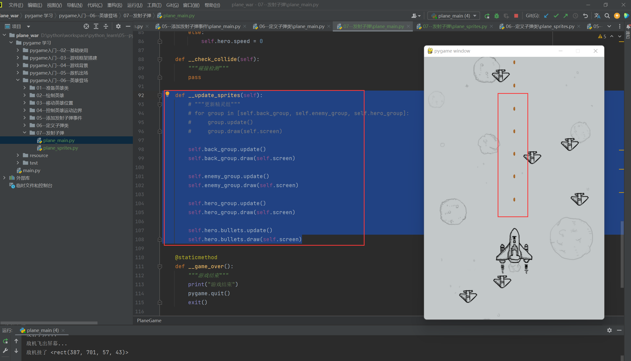The height and width of the screenshot is (361, 631).
Task: Open the translation tool icon
Action: coord(597,16)
